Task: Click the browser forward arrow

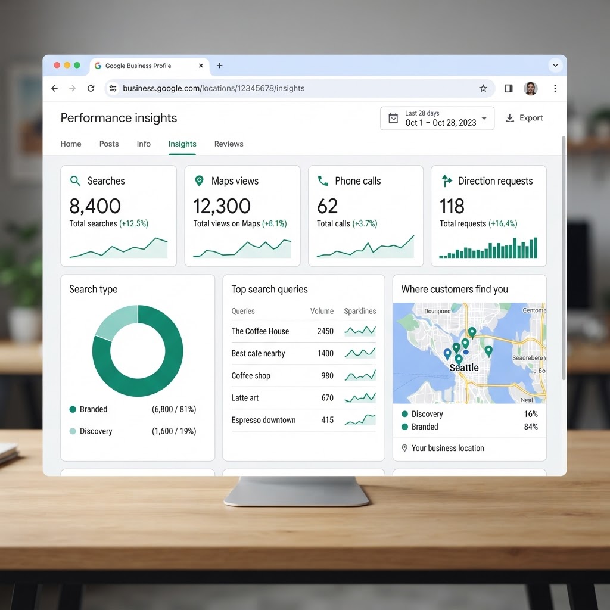Action: 72,88
